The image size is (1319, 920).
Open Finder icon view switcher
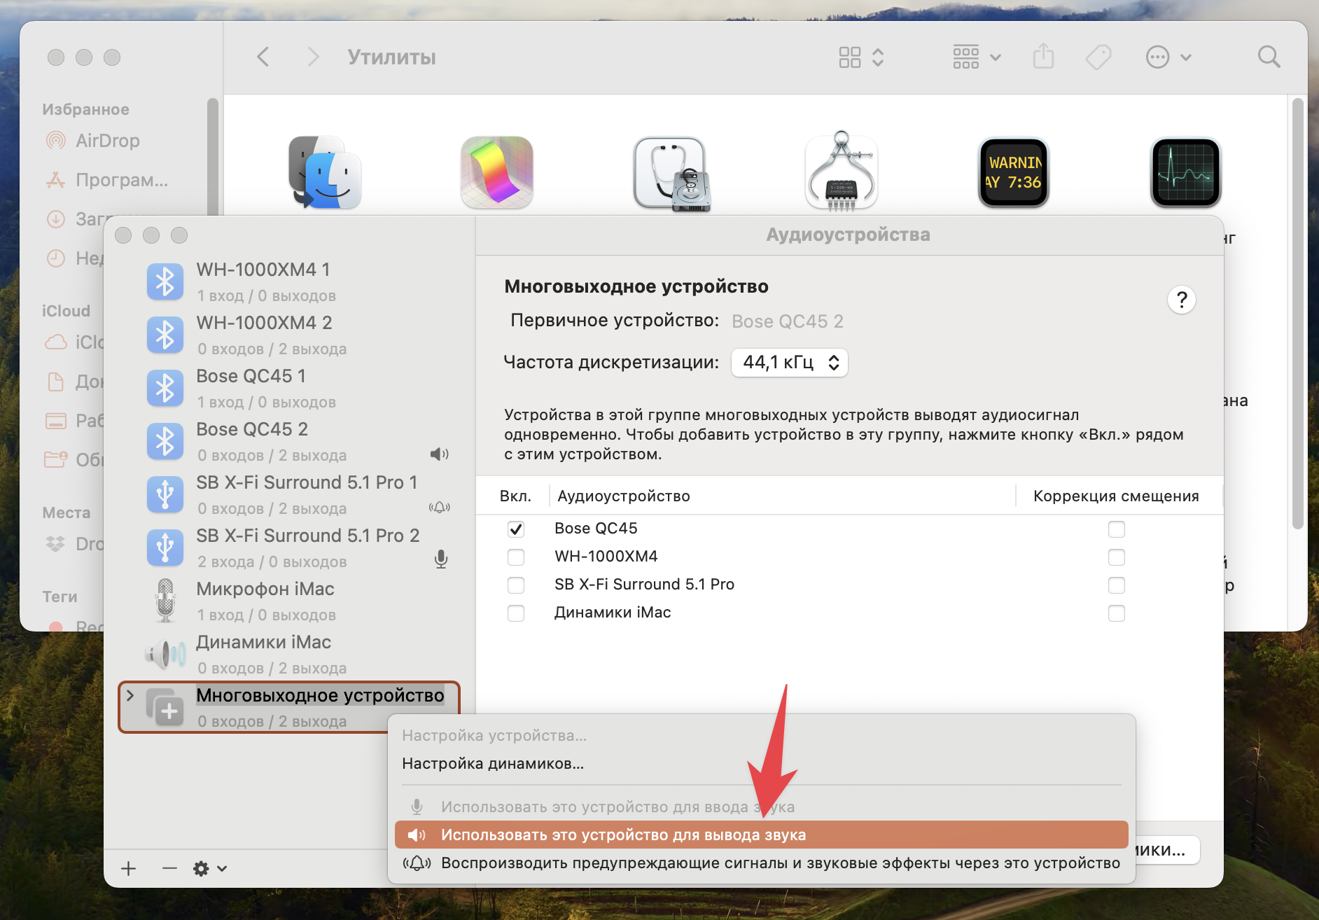click(x=861, y=57)
